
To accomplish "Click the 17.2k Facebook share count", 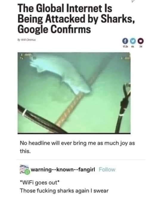I will click(125, 47).
